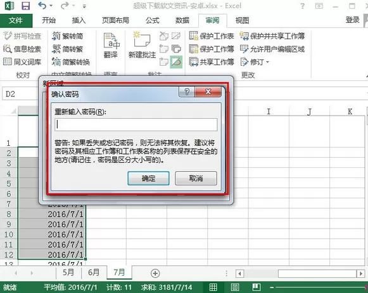This screenshot has height=293, width=368.
Task: Switch to the 公式 ribbon tab
Action: tap(152, 21)
